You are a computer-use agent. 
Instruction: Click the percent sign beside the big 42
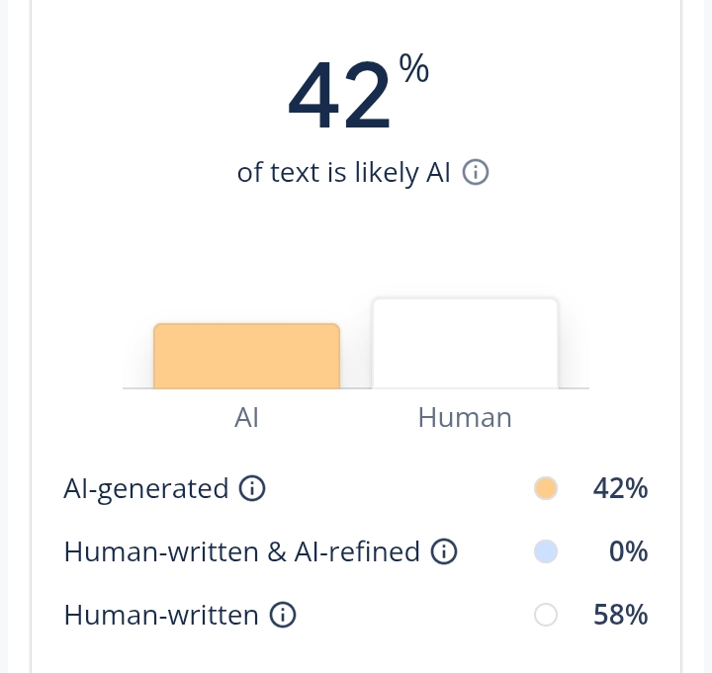[x=413, y=71]
